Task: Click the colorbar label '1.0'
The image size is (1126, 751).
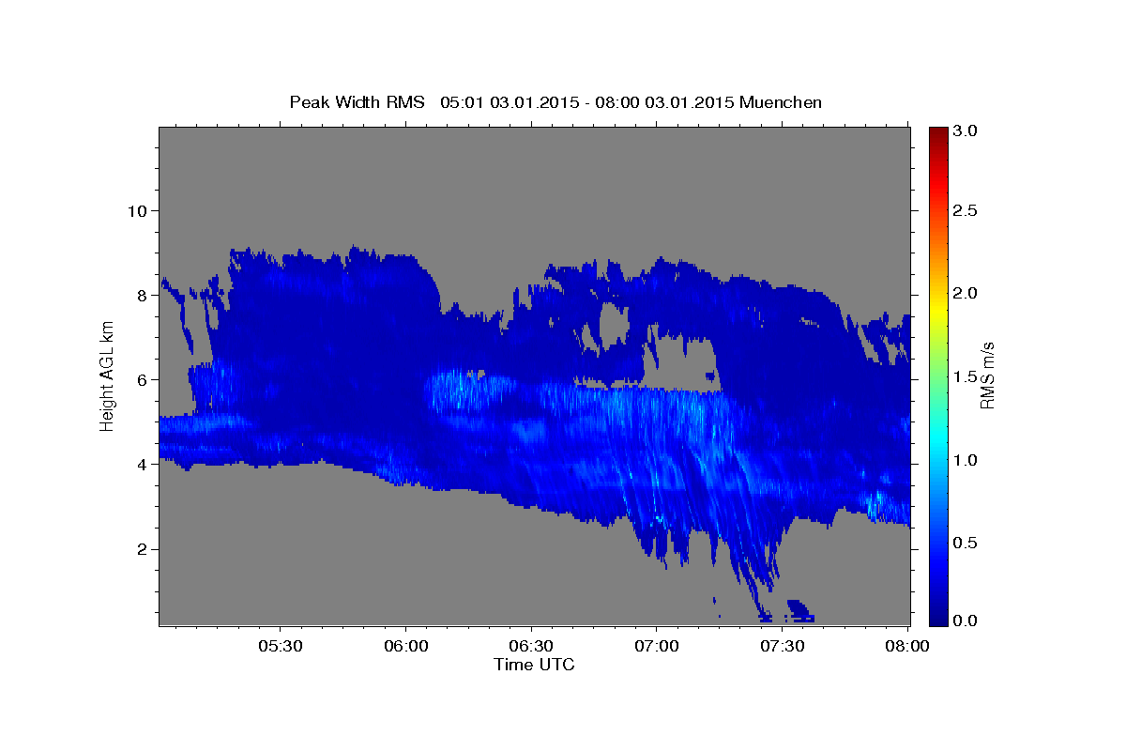Action: click(966, 460)
